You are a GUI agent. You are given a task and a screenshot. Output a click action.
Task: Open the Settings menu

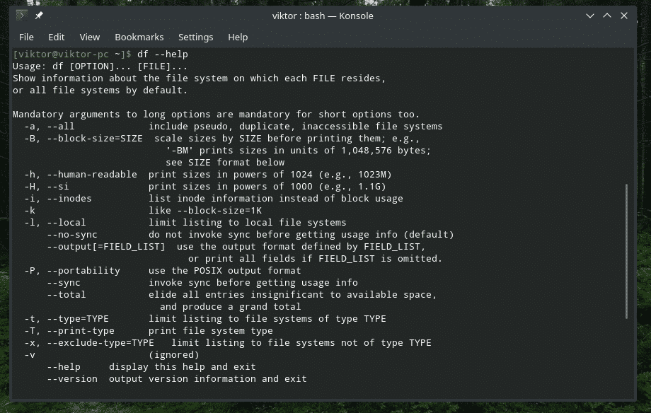(x=195, y=37)
